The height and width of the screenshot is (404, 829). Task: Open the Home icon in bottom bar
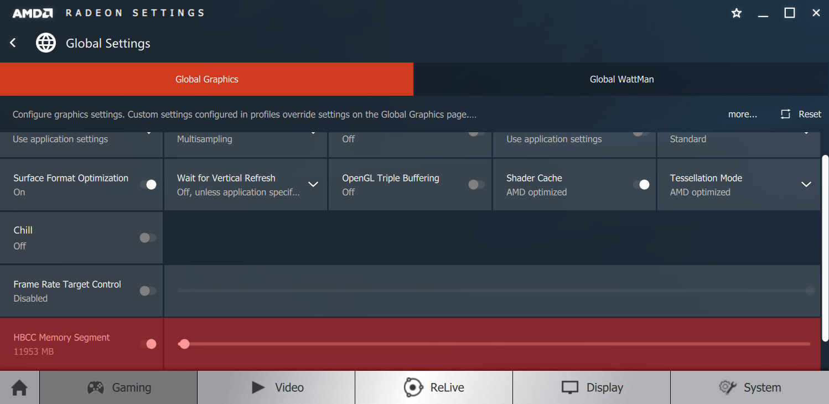pos(19,387)
